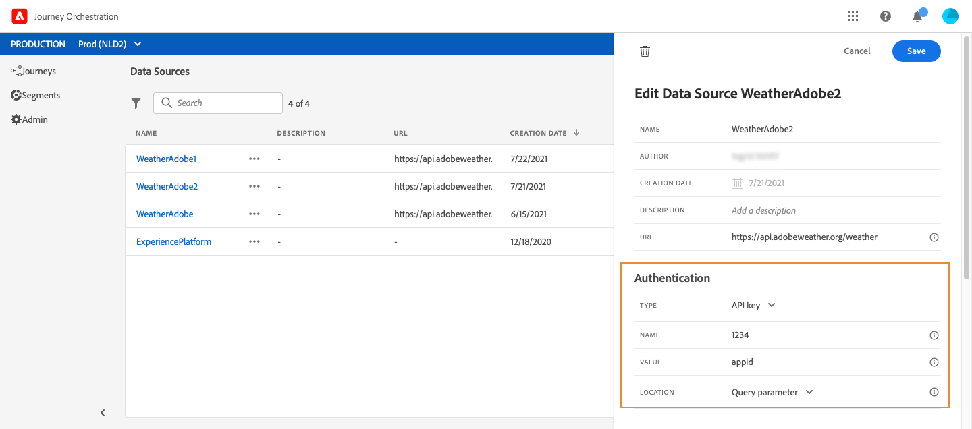Click the Search data sources field

[218, 103]
